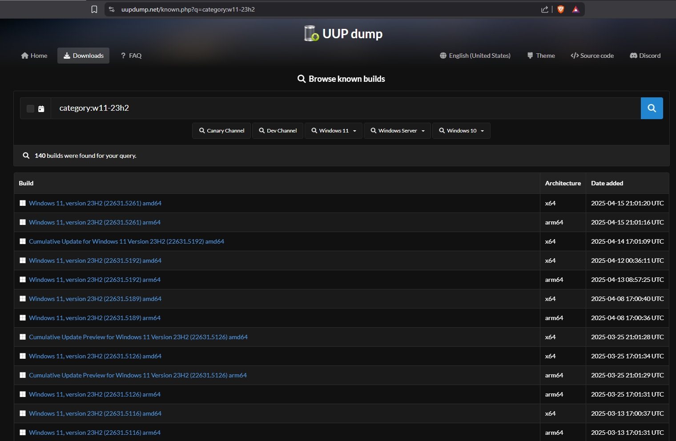Click the UUP dump logo
676x441 pixels.
pos(343,34)
